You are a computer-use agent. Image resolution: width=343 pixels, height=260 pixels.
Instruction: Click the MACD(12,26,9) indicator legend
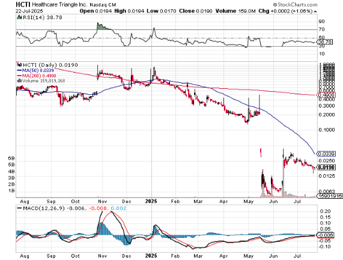tap(44, 208)
